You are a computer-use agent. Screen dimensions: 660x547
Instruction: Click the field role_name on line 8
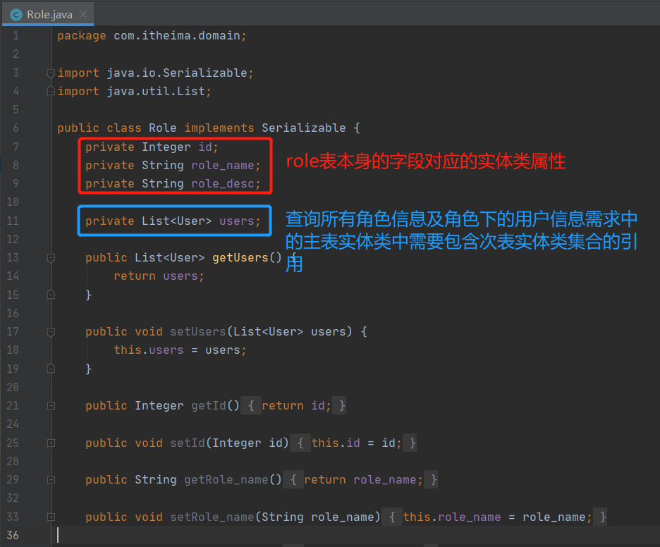click(x=223, y=166)
